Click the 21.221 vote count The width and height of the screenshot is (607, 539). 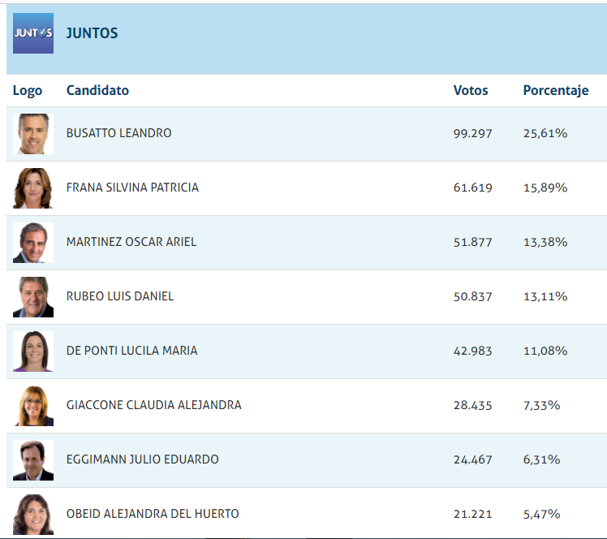(x=472, y=514)
